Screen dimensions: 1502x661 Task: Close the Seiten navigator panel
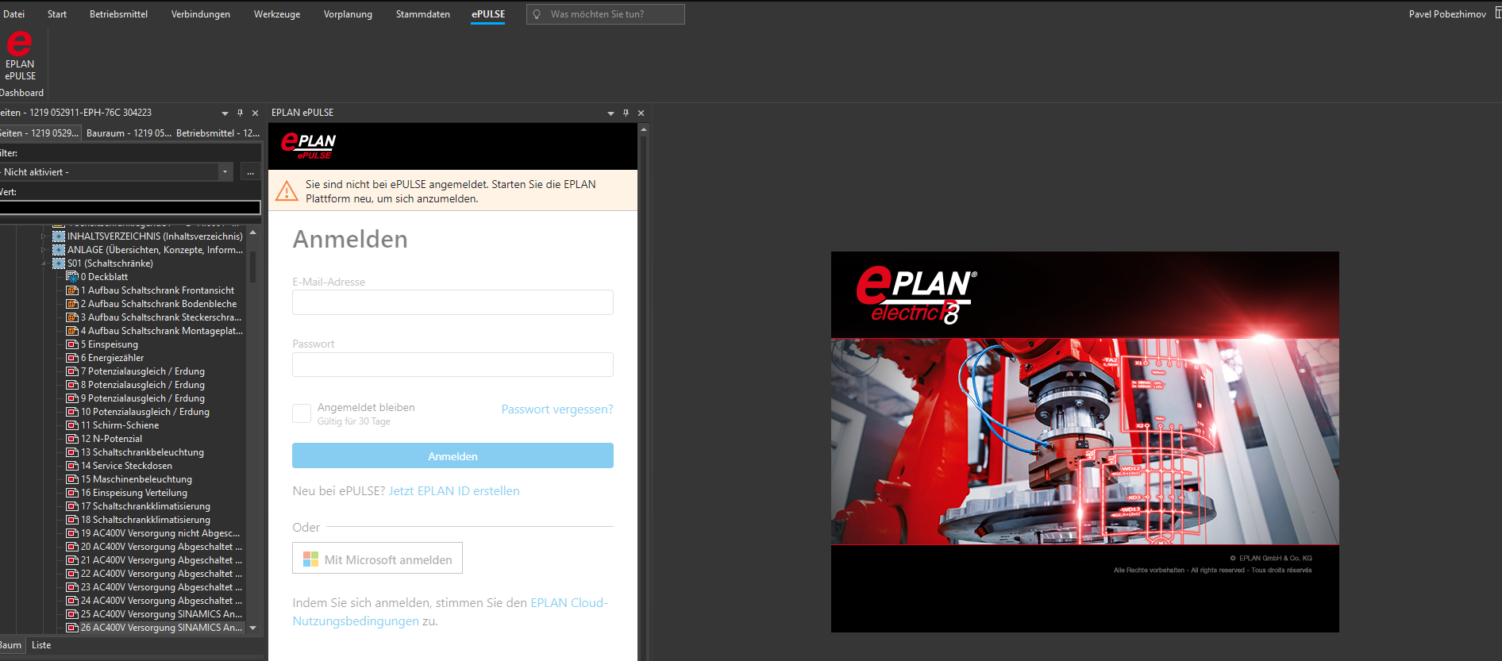pyautogui.click(x=255, y=113)
